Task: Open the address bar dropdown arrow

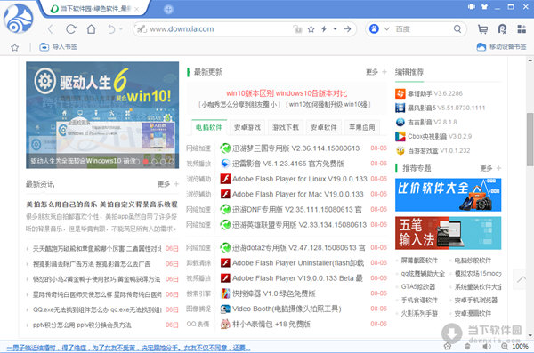Action: pos(336,29)
